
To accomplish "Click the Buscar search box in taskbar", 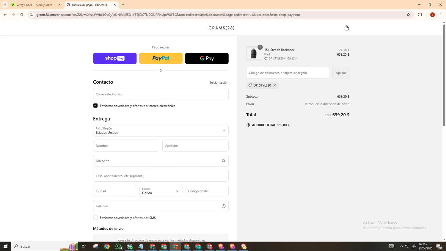I will pos(45,246).
